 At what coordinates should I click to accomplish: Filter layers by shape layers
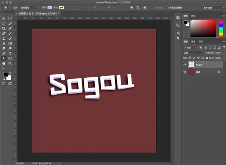pyautogui.click(x=215, y=47)
